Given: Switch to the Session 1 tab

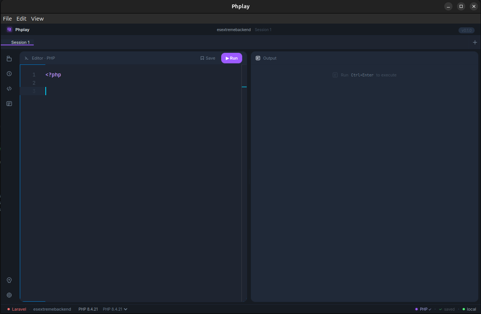Looking at the screenshot, I should click(x=20, y=42).
